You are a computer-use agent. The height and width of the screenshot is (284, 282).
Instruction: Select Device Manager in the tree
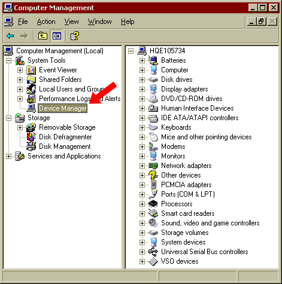click(x=63, y=108)
